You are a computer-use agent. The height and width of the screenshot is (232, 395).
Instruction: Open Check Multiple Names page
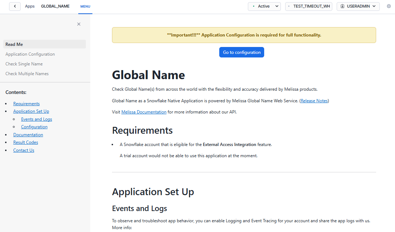[x=27, y=74]
